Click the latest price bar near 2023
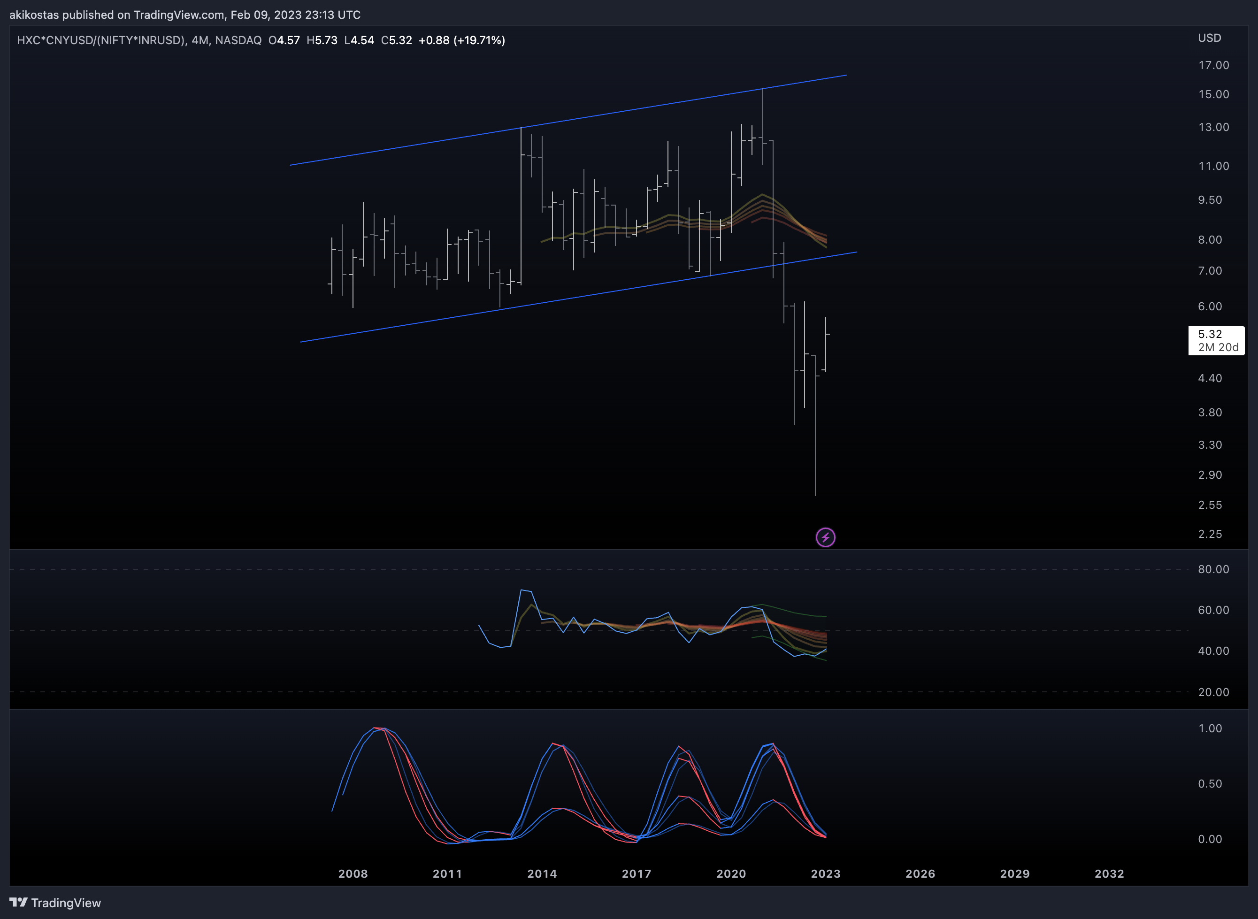The width and height of the screenshot is (1258, 919). [x=826, y=344]
